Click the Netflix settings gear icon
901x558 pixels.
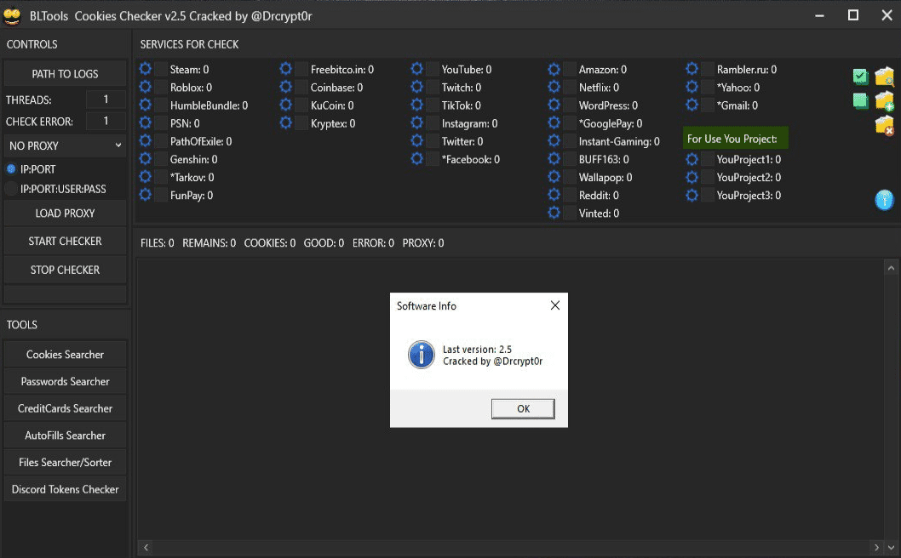click(x=554, y=87)
